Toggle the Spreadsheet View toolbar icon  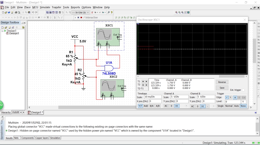click(x=50, y=12)
